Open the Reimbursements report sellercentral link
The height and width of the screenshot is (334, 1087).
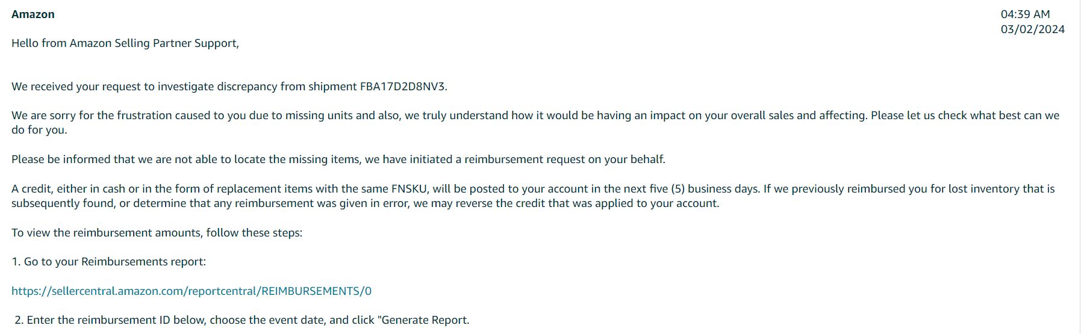(192, 291)
